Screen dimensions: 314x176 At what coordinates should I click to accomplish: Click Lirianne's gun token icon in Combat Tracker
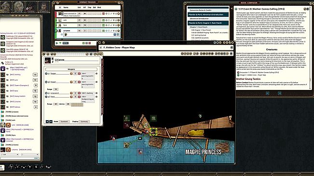(x=60, y=30)
